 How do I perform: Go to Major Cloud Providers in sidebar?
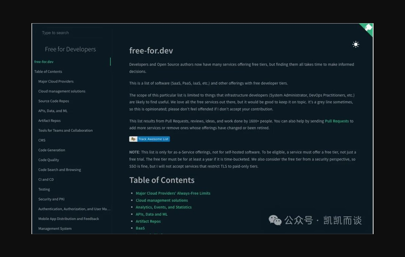tap(56, 81)
